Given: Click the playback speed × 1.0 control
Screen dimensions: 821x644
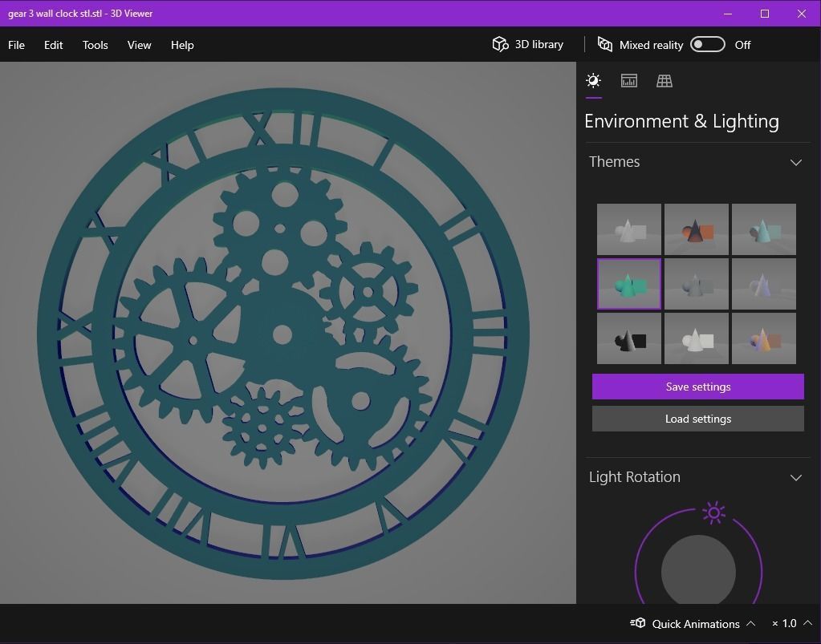Looking at the screenshot, I should click(785, 623).
